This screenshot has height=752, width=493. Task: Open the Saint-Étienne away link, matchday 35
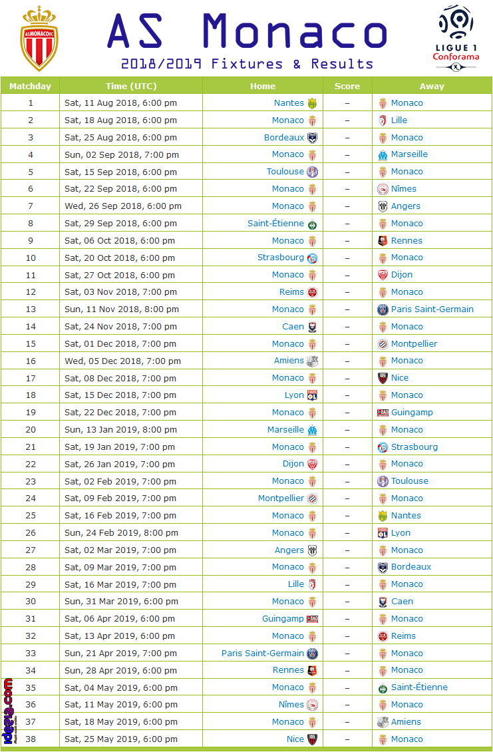point(420,687)
